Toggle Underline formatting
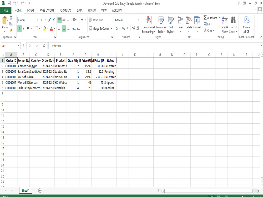Viewport: 263px width, 197px height. (28, 28)
